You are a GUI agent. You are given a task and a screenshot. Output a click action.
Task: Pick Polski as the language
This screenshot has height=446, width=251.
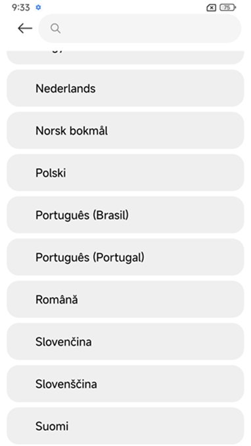pos(126,173)
